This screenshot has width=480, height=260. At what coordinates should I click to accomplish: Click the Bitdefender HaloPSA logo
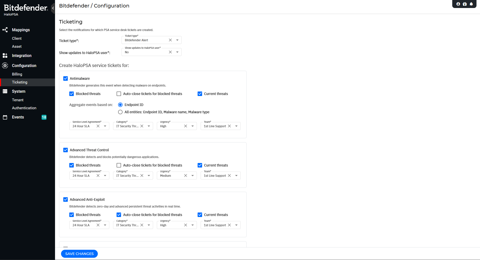click(x=26, y=10)
